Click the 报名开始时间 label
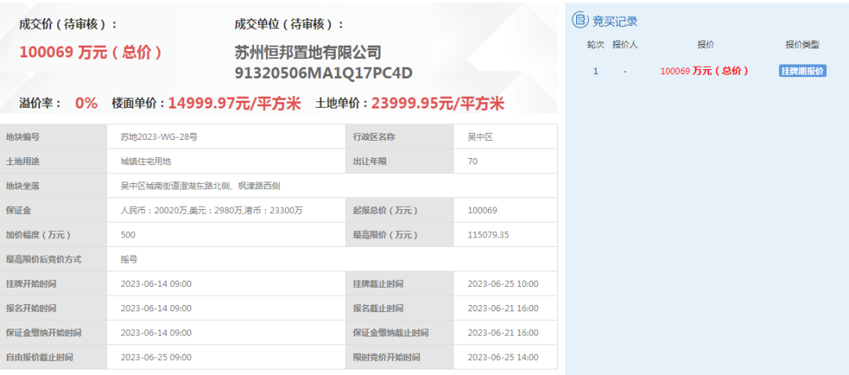The width and height of the screenshot is (849, 375). [x=31, y=308]
